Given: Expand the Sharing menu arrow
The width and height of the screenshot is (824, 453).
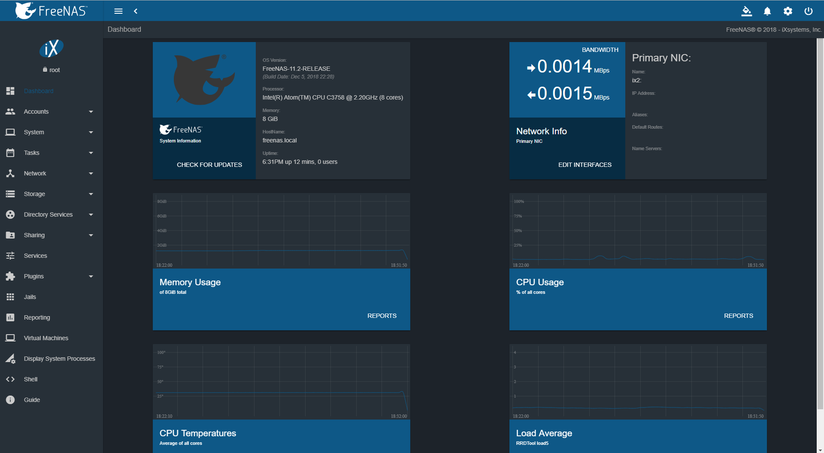Looking at the screenshot, I should pos(91,235).
